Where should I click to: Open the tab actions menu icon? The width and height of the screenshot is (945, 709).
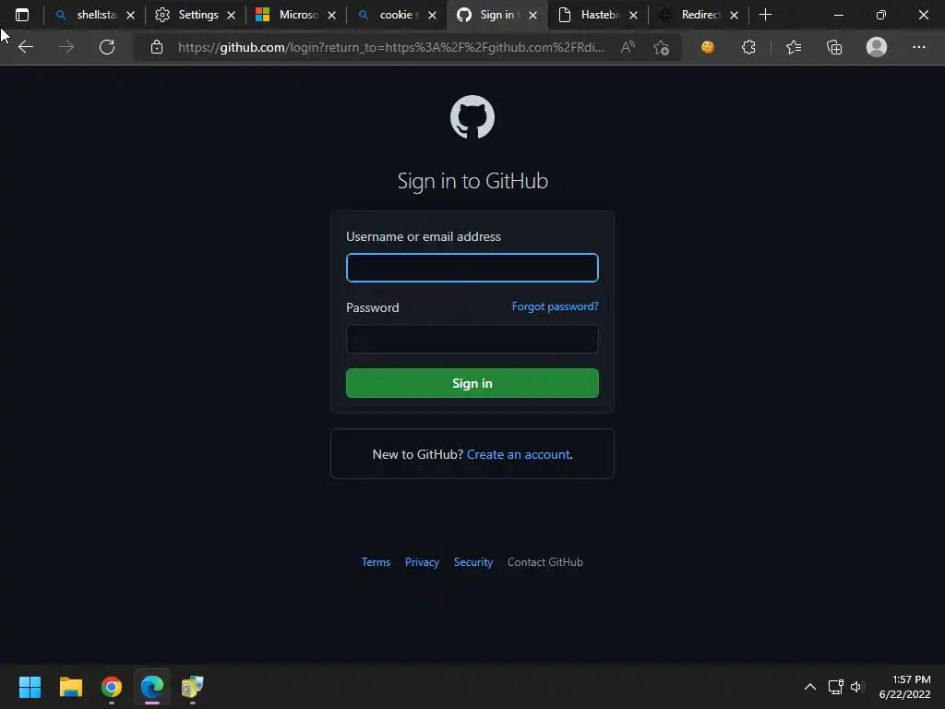[22, 15]
